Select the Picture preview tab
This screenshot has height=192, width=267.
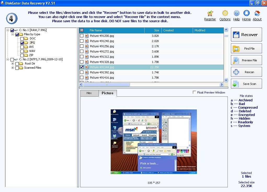coord(107,93)
